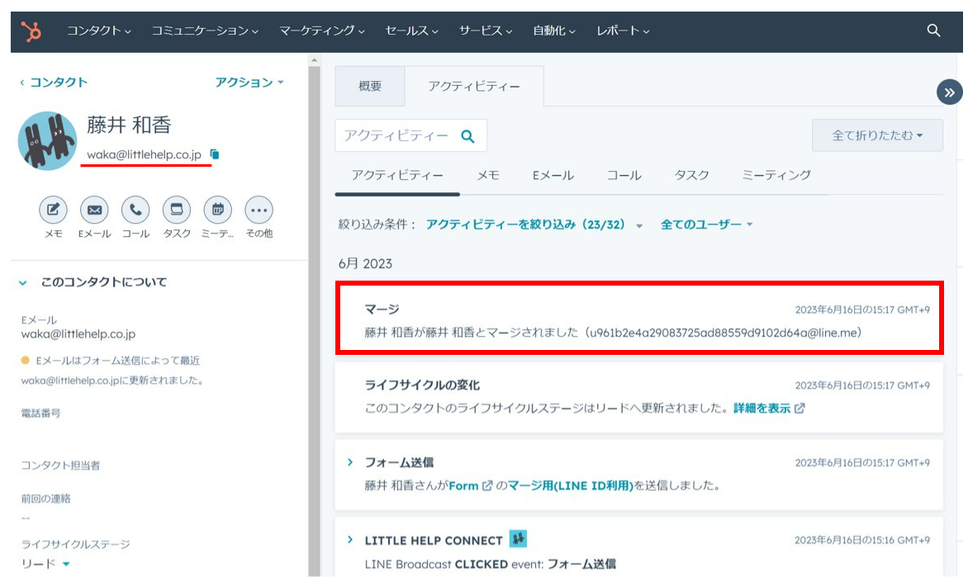Viewport: 968px width, 586px height.
Task: Switch to the 概要 tab
Action: point(370,87)
